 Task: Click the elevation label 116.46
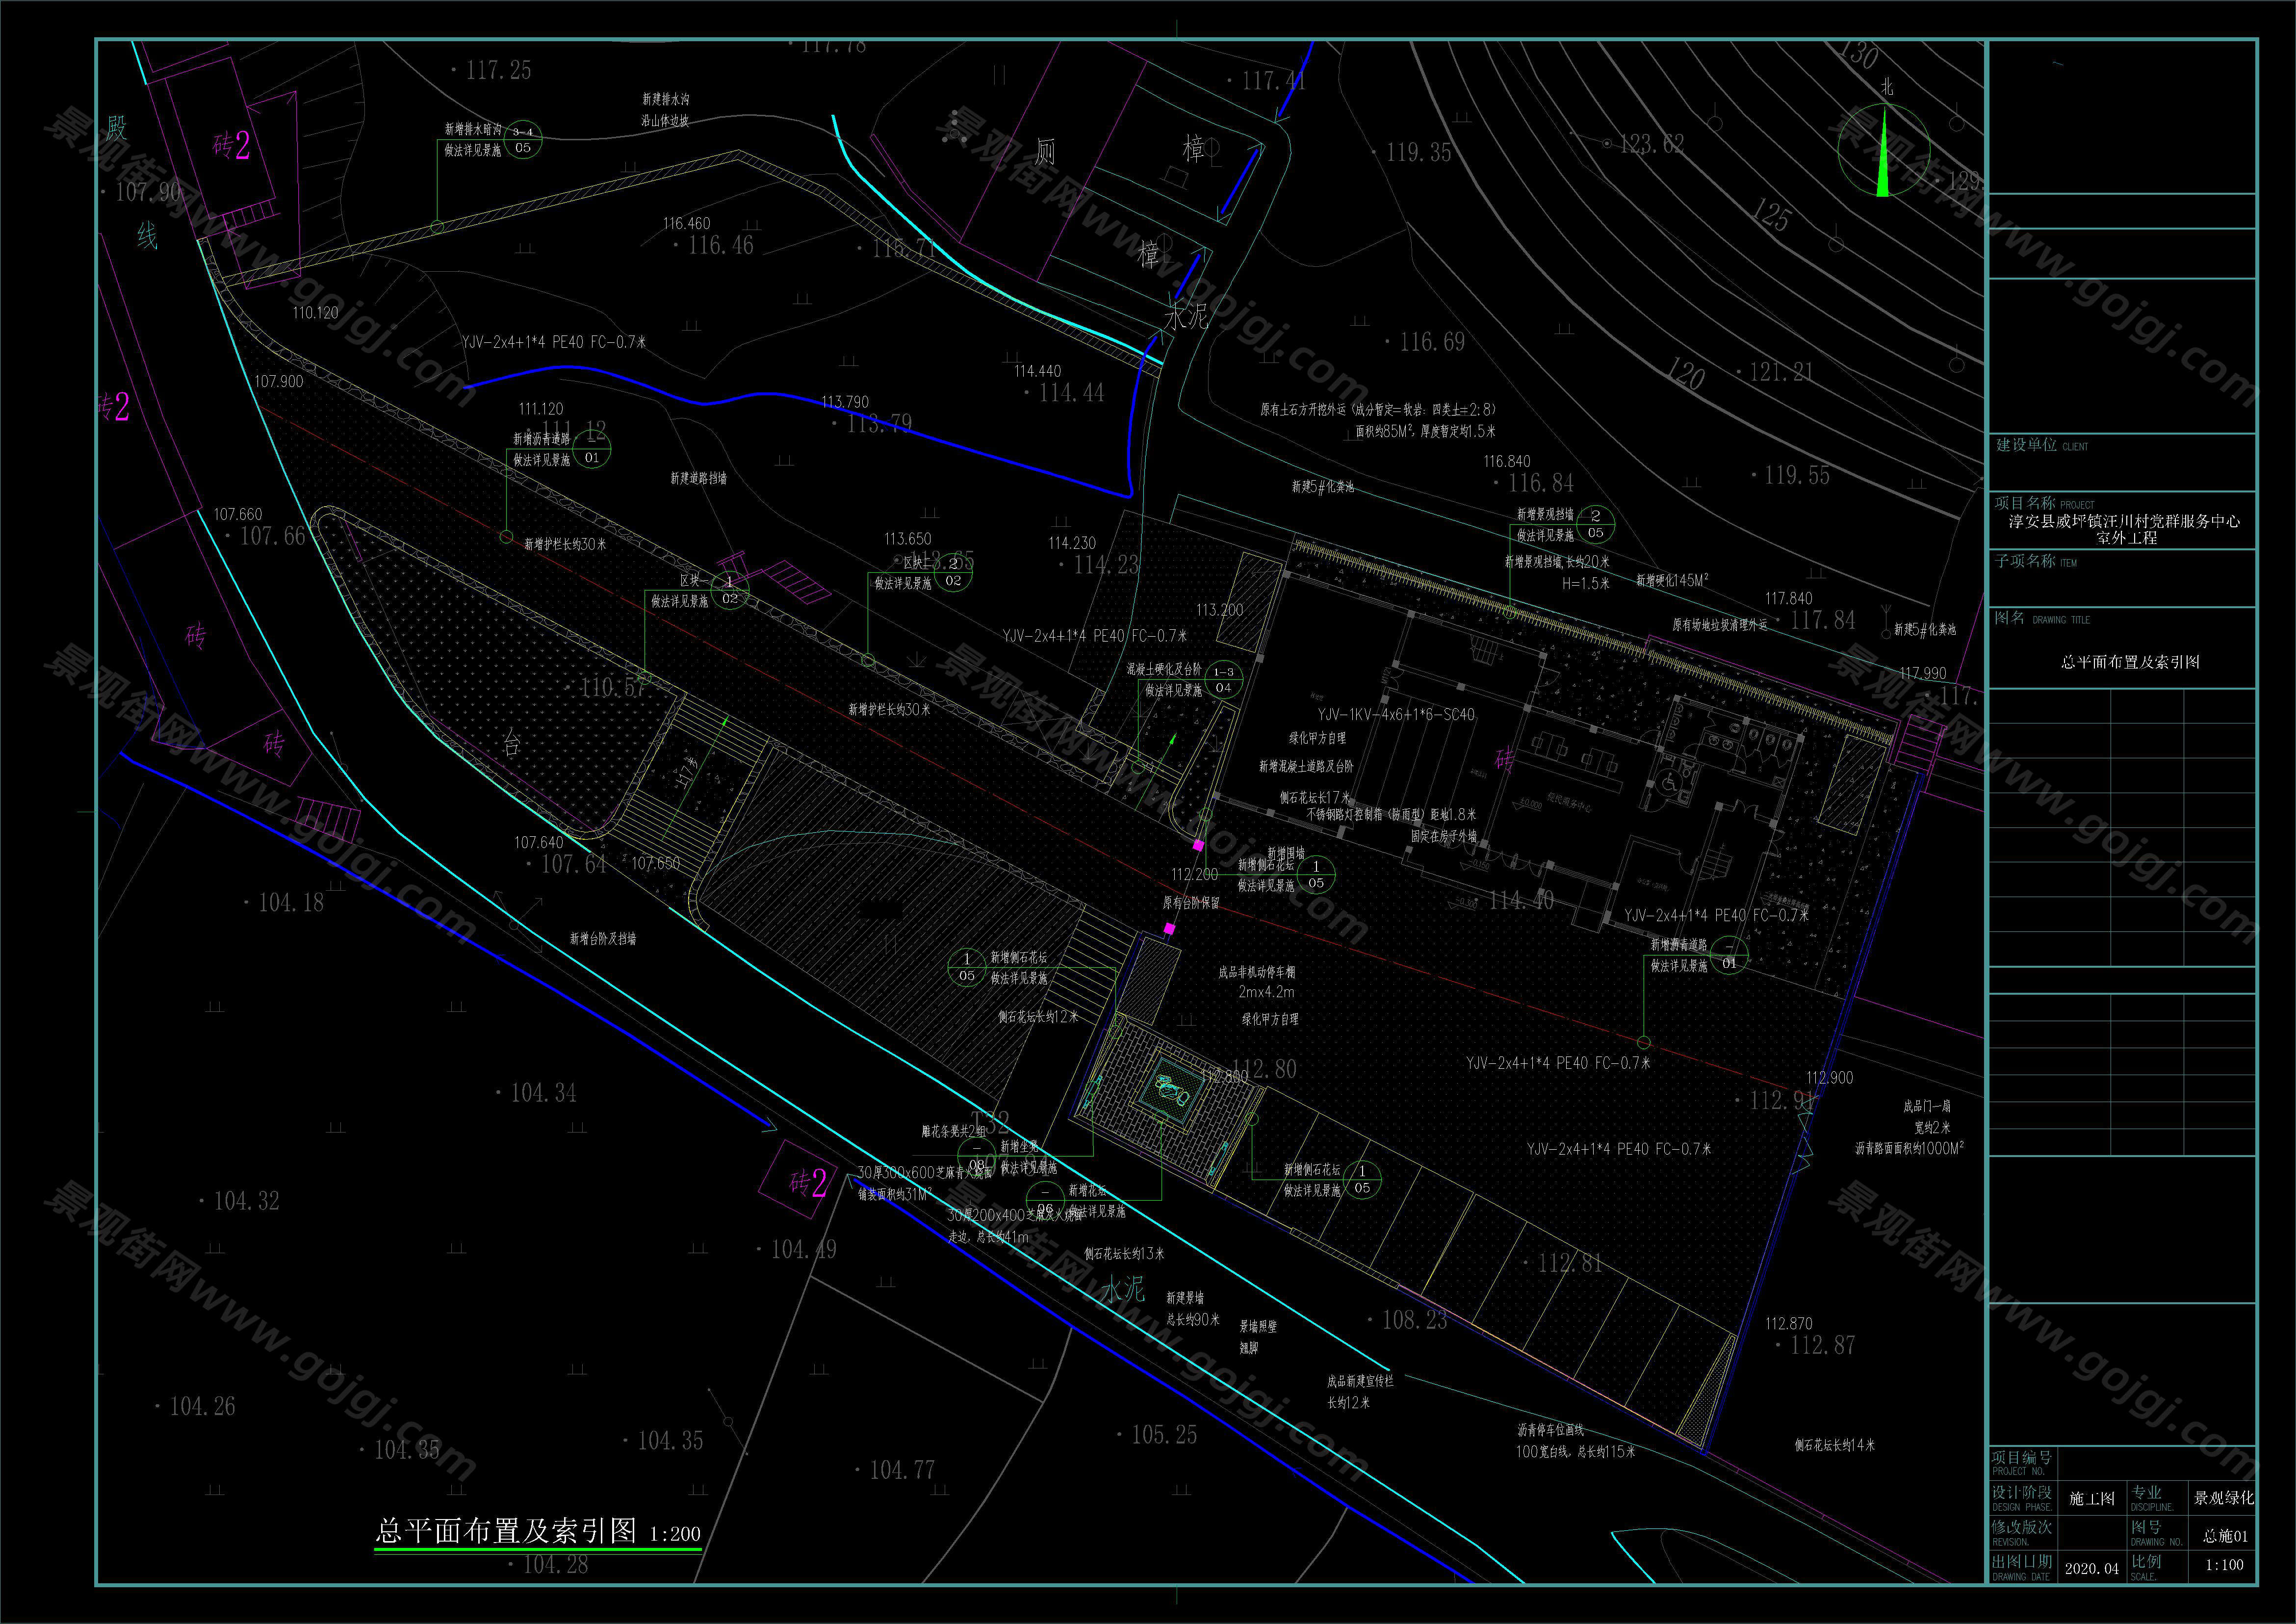[720, 245]
